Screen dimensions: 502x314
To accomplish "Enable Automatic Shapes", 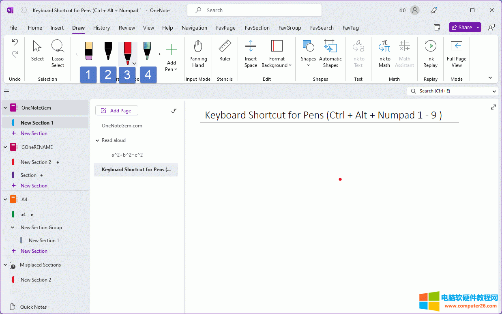I will pos(330,54).
